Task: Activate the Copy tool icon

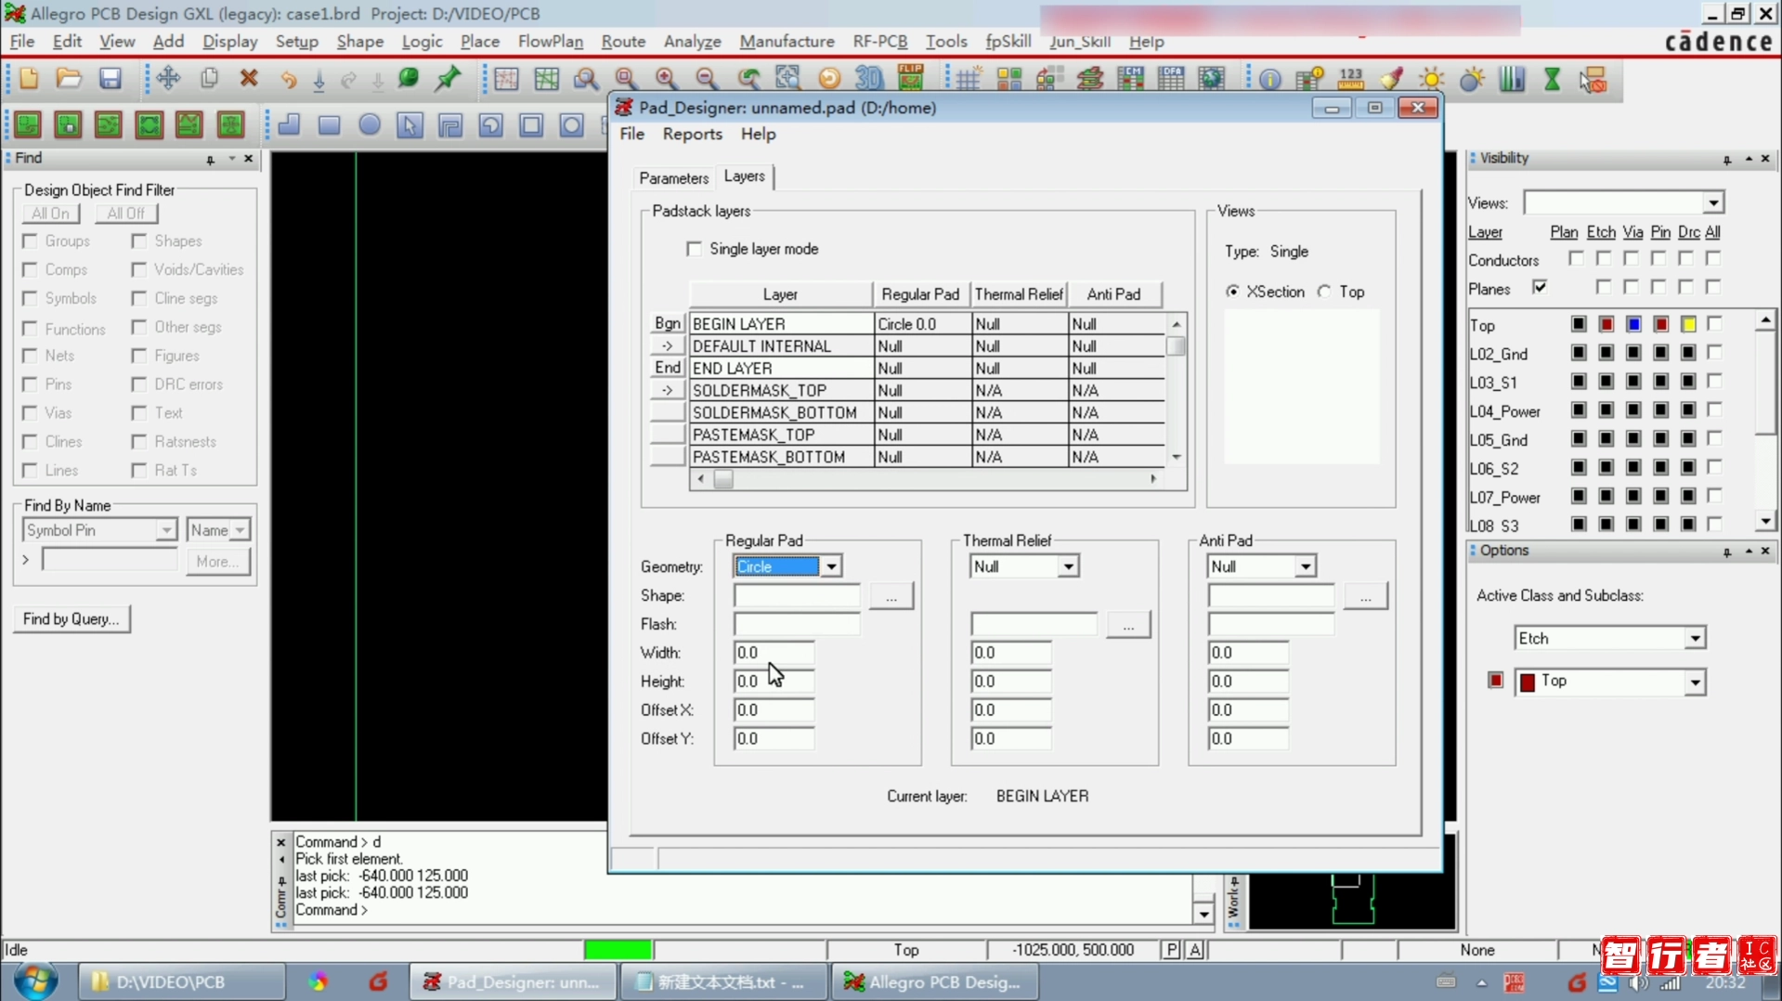Action: 209,79
